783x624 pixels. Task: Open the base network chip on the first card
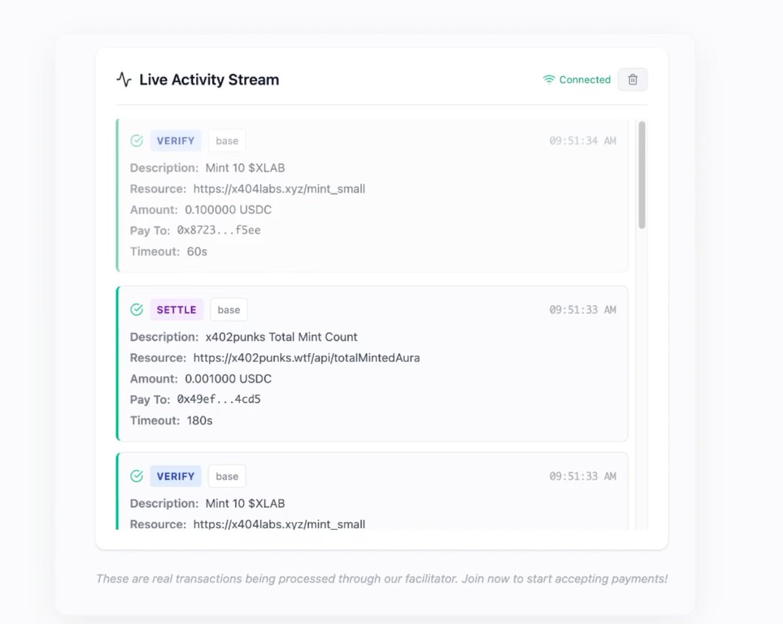point(226,140)
